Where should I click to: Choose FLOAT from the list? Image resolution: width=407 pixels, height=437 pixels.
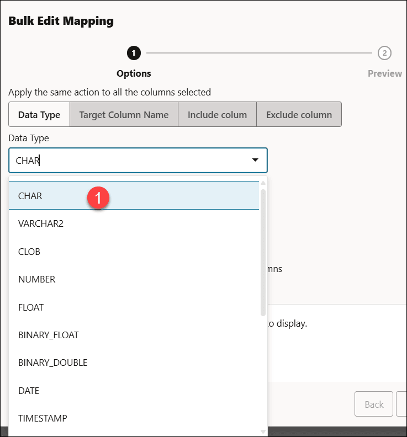31,307
